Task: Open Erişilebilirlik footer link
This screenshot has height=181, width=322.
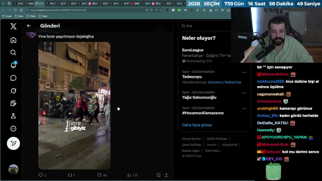Action: [x=230, y=145]
